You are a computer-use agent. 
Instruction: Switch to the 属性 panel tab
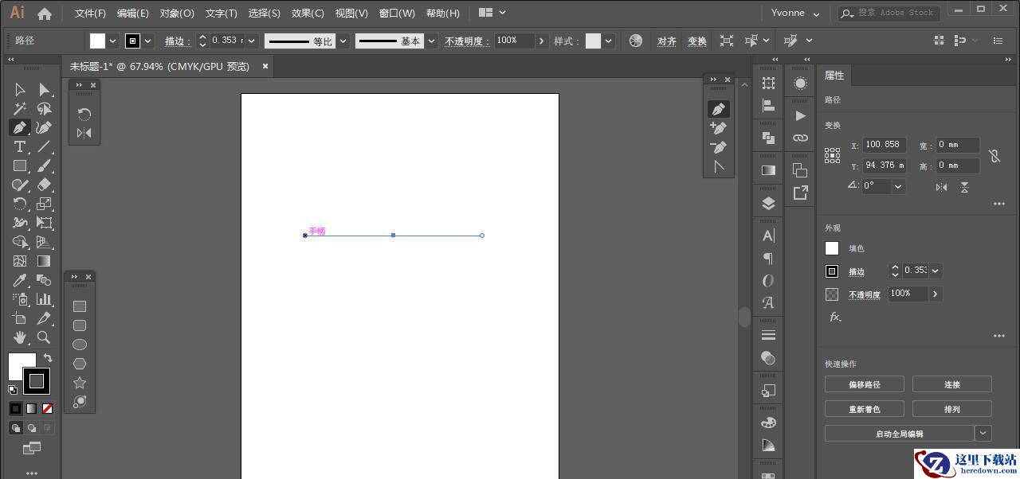pos(834,76)
